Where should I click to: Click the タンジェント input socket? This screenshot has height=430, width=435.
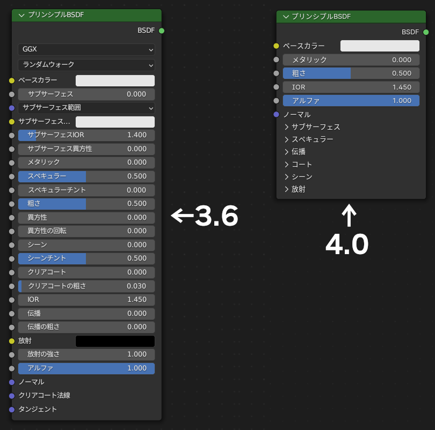click(x=12, y=409)
